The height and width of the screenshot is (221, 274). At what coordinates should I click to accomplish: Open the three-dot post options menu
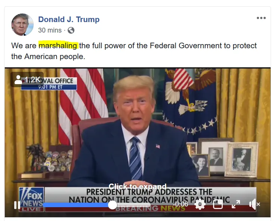[261, 18]
